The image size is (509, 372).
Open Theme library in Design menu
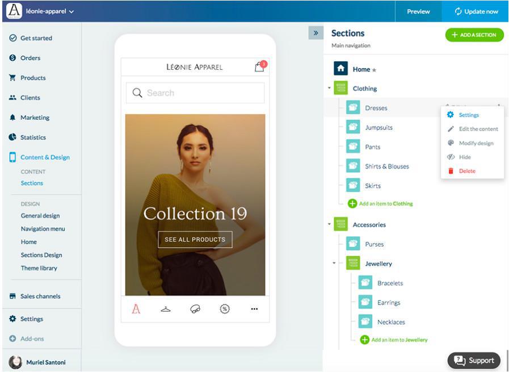[39, 268]
